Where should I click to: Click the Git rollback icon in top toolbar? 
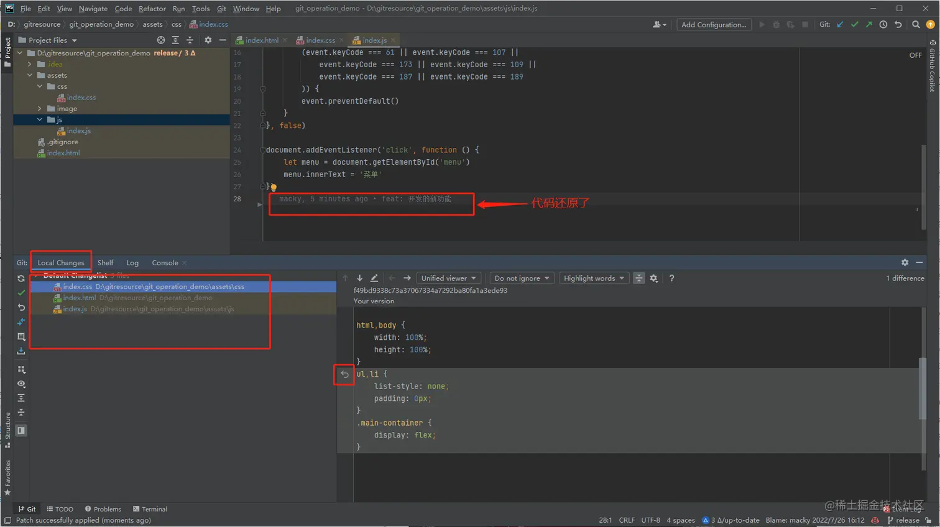[x=898, y=25]
